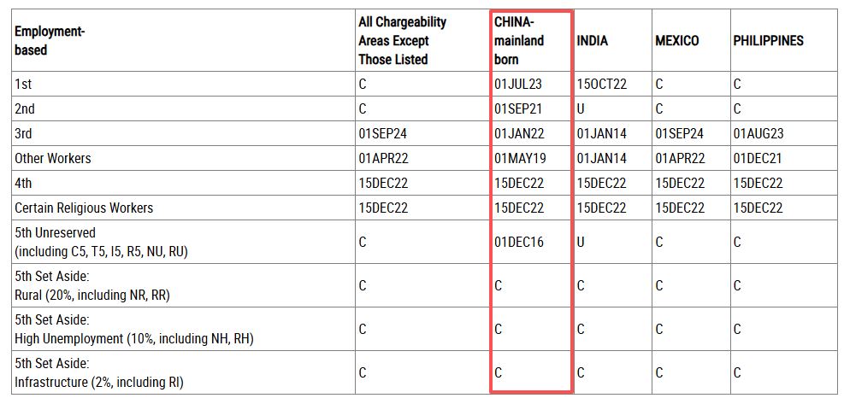Select All Chargeability Areas Except Those Listed header

[403, 41]
